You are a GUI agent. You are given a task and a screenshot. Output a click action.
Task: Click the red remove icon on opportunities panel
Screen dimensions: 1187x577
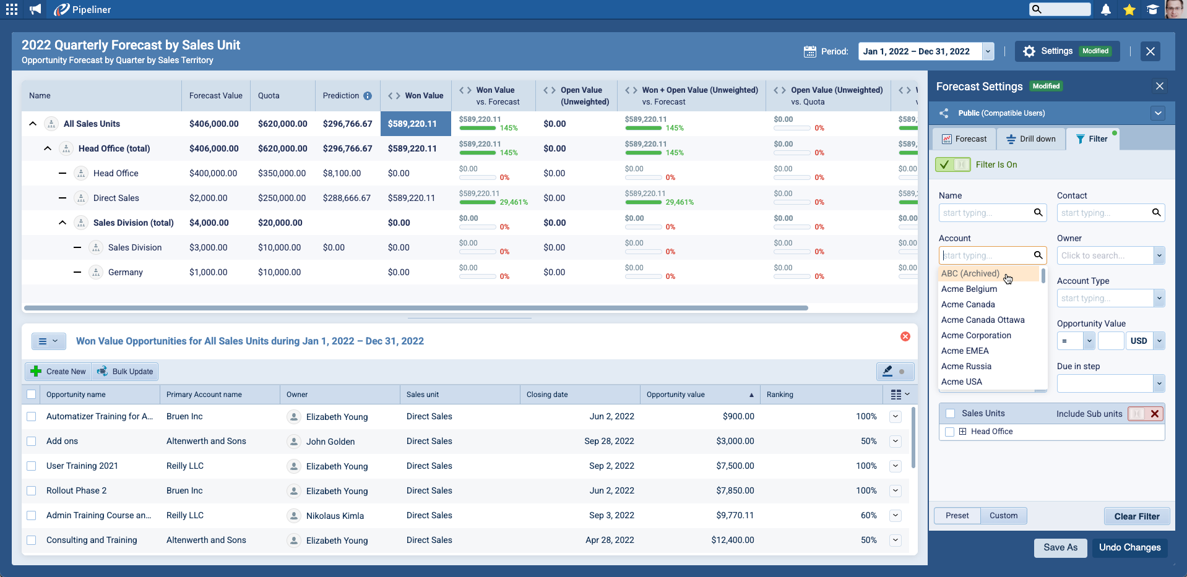coord(905,336)
